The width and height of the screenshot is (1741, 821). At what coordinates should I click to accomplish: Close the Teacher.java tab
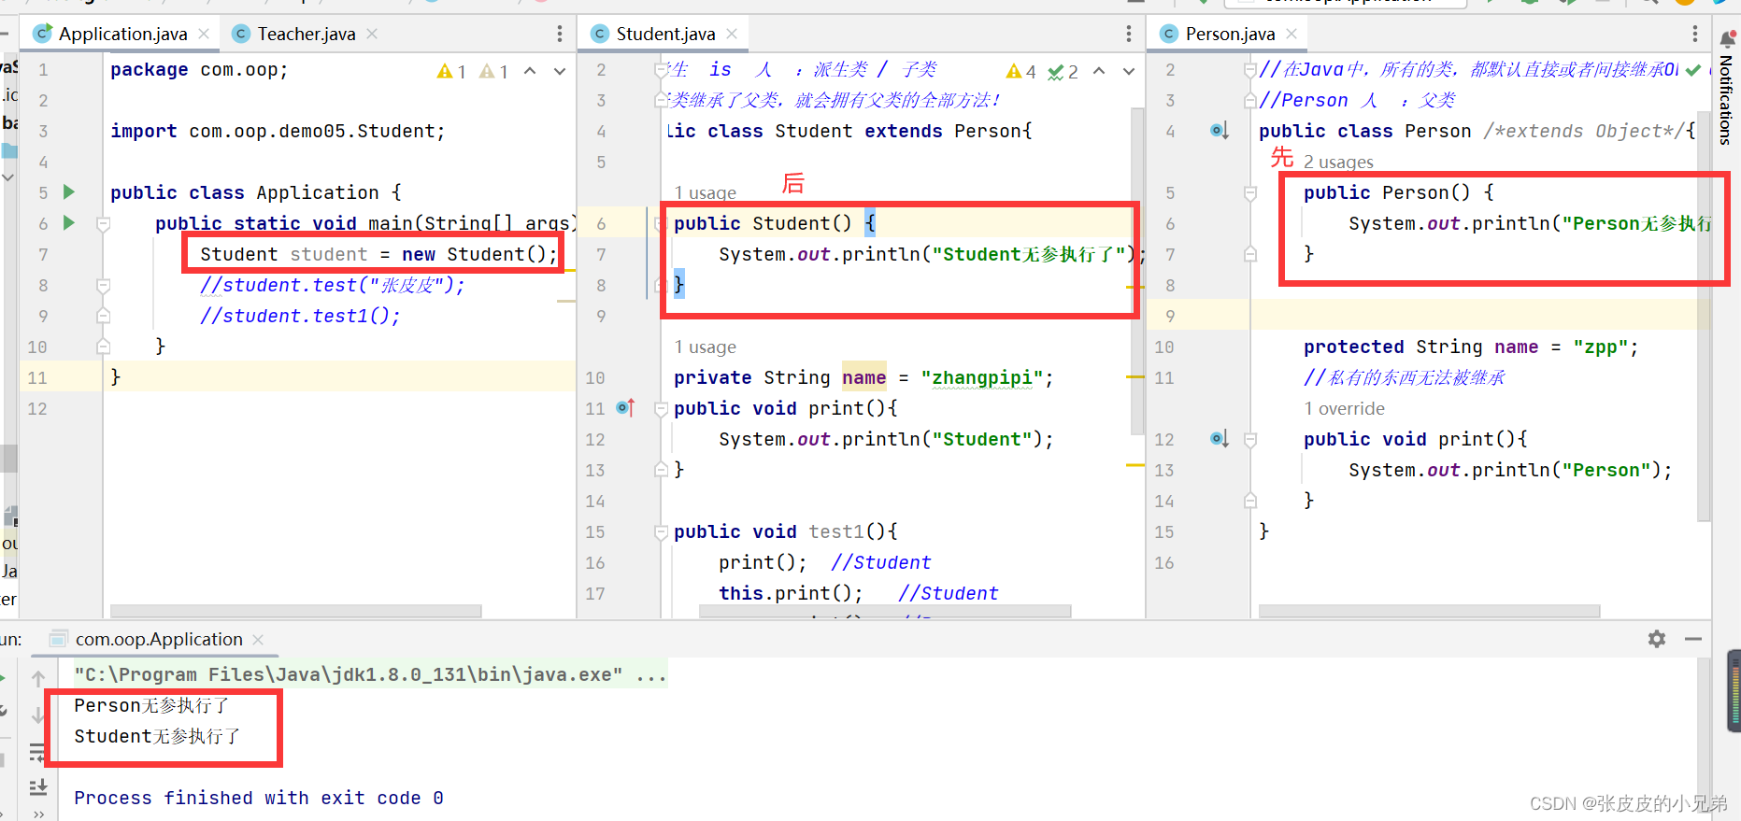pyautogui.click(x=372, y=34)
